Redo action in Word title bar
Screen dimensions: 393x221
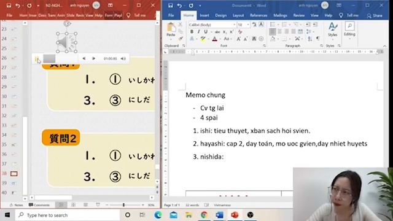point(191,6)
